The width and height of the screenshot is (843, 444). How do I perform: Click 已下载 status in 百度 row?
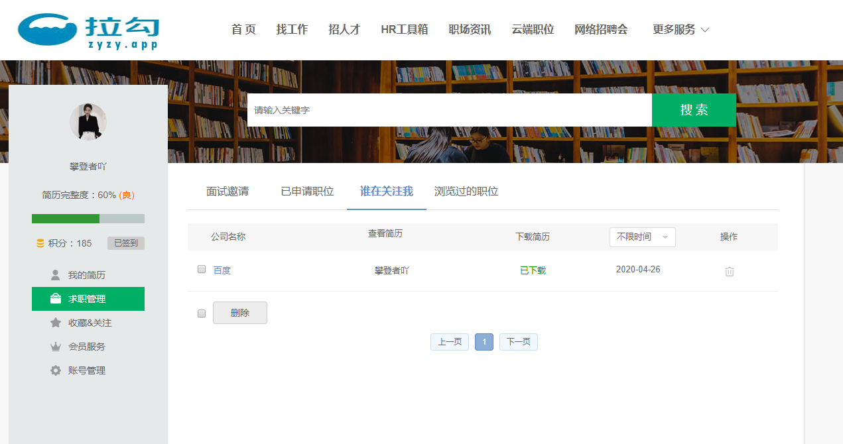(x=533, y=270)
